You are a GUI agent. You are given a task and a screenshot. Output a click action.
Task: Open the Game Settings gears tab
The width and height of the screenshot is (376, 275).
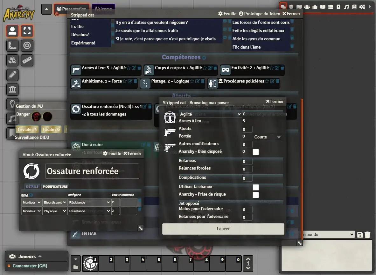pos(362,7)
